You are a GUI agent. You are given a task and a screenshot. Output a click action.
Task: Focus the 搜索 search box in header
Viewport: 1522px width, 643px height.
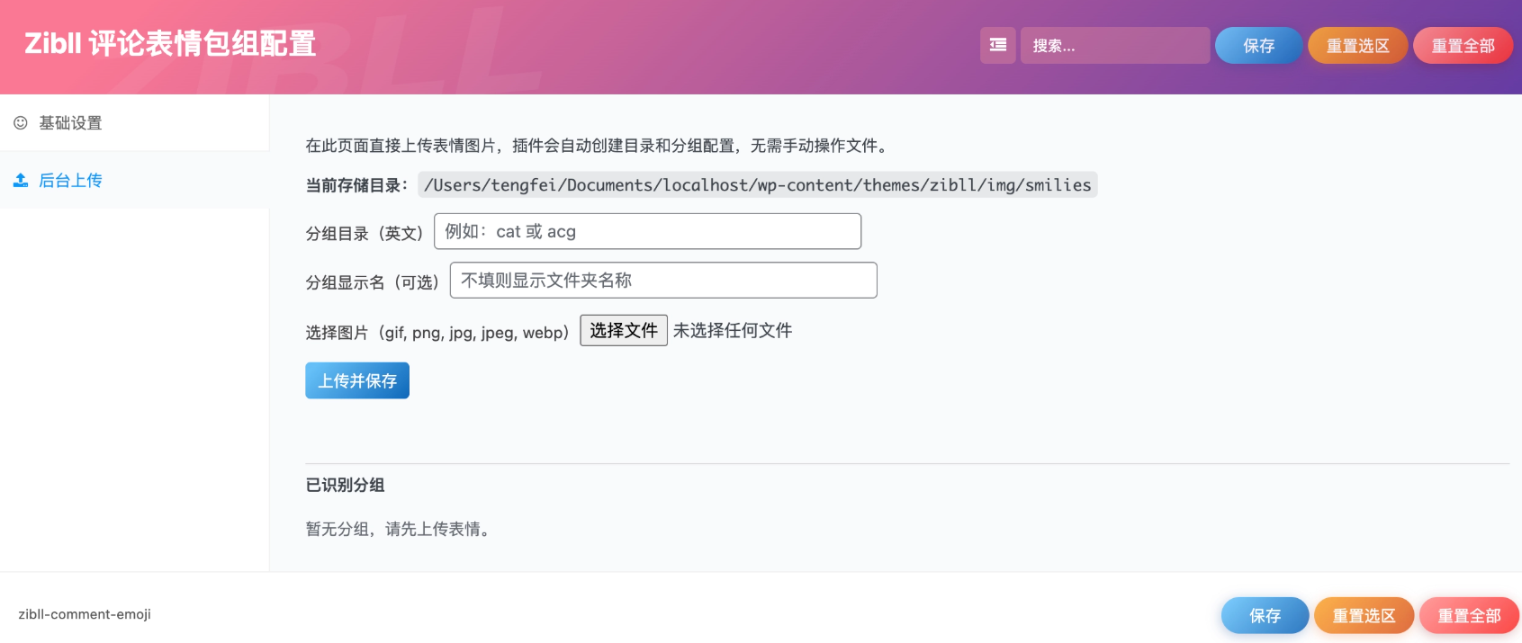click(x=1114, y=45)
